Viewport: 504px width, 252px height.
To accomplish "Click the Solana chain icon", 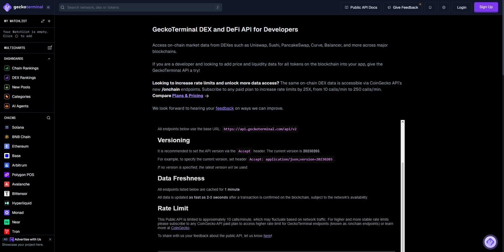I will tap(7, 127).
